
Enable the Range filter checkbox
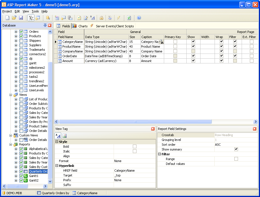pyautogui.click(x=236, y=159)
